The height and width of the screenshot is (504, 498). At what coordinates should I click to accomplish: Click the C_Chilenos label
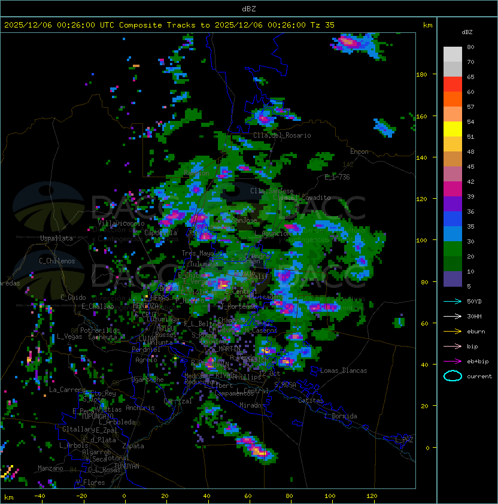pos(57,261)
